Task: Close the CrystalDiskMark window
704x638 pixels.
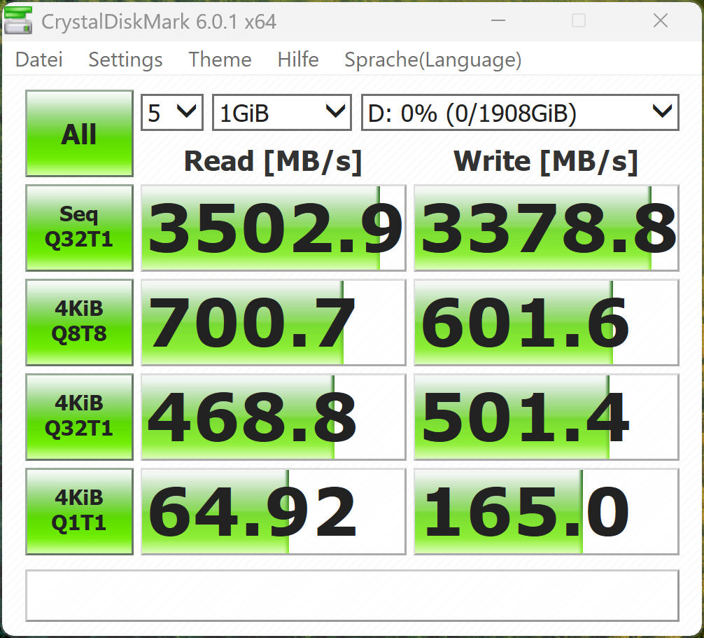Action: tap(660, 21)
